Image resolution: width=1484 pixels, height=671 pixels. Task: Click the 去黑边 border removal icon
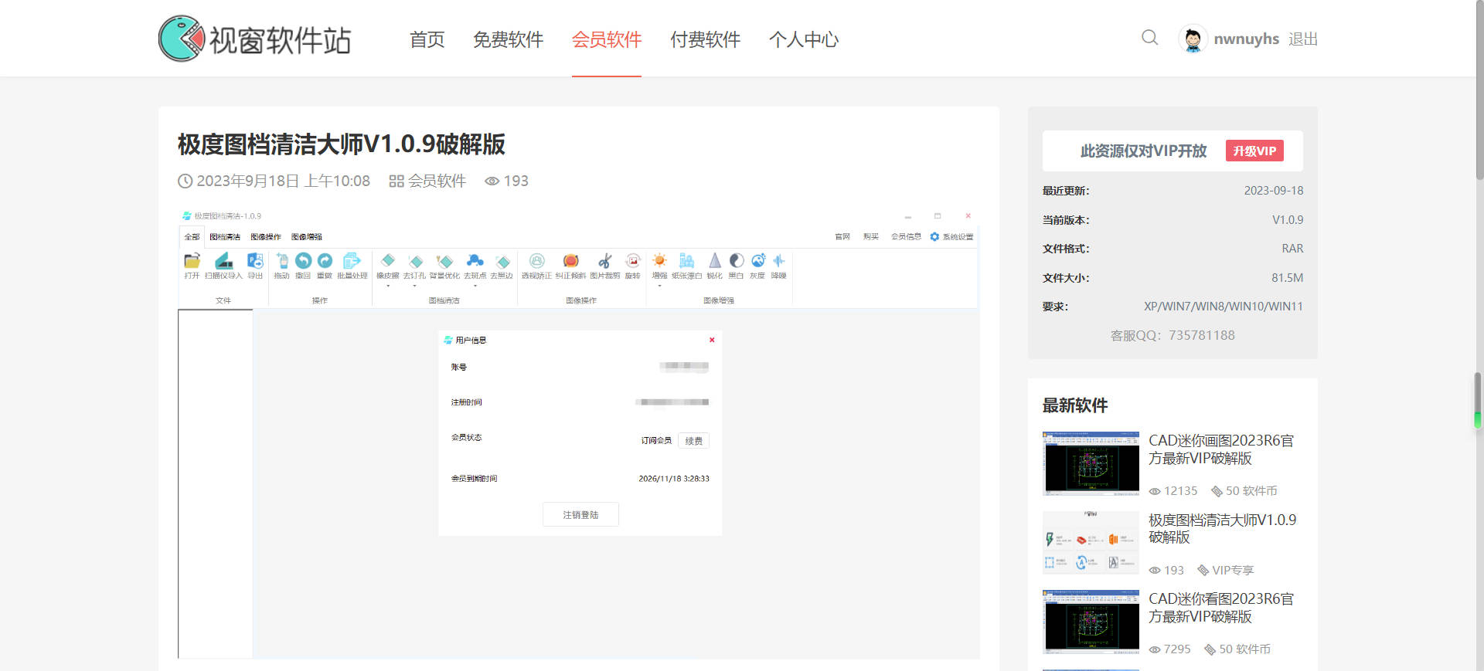pos(502,261)
